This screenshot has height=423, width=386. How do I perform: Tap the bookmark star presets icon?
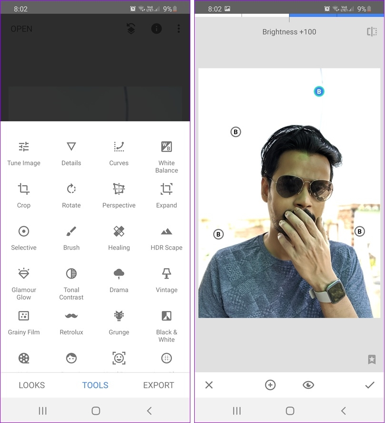(372, 359)
